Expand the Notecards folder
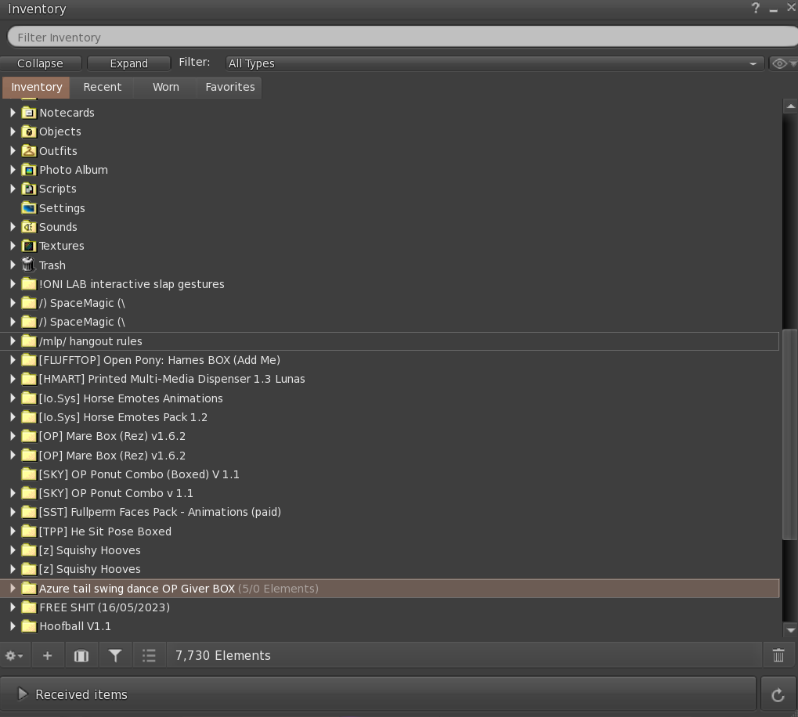 pos(13,113)
